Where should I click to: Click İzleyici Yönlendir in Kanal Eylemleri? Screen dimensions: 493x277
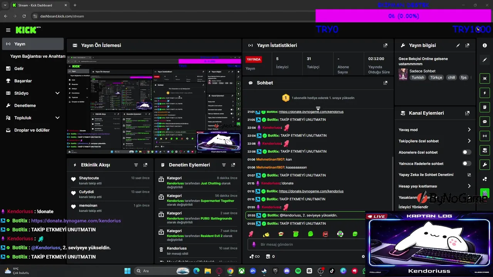tap(413, 207)
